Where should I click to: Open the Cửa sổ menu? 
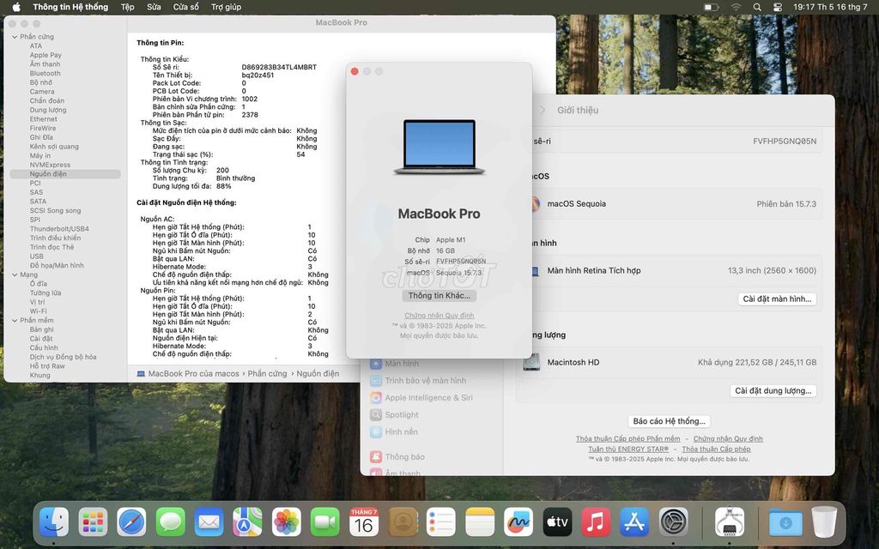186,7
